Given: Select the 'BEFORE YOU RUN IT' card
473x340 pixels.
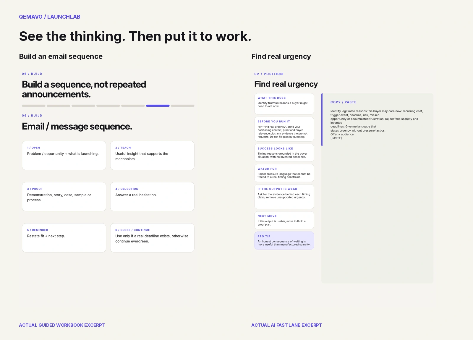Looking at the screenshot, I should (284, 129).
